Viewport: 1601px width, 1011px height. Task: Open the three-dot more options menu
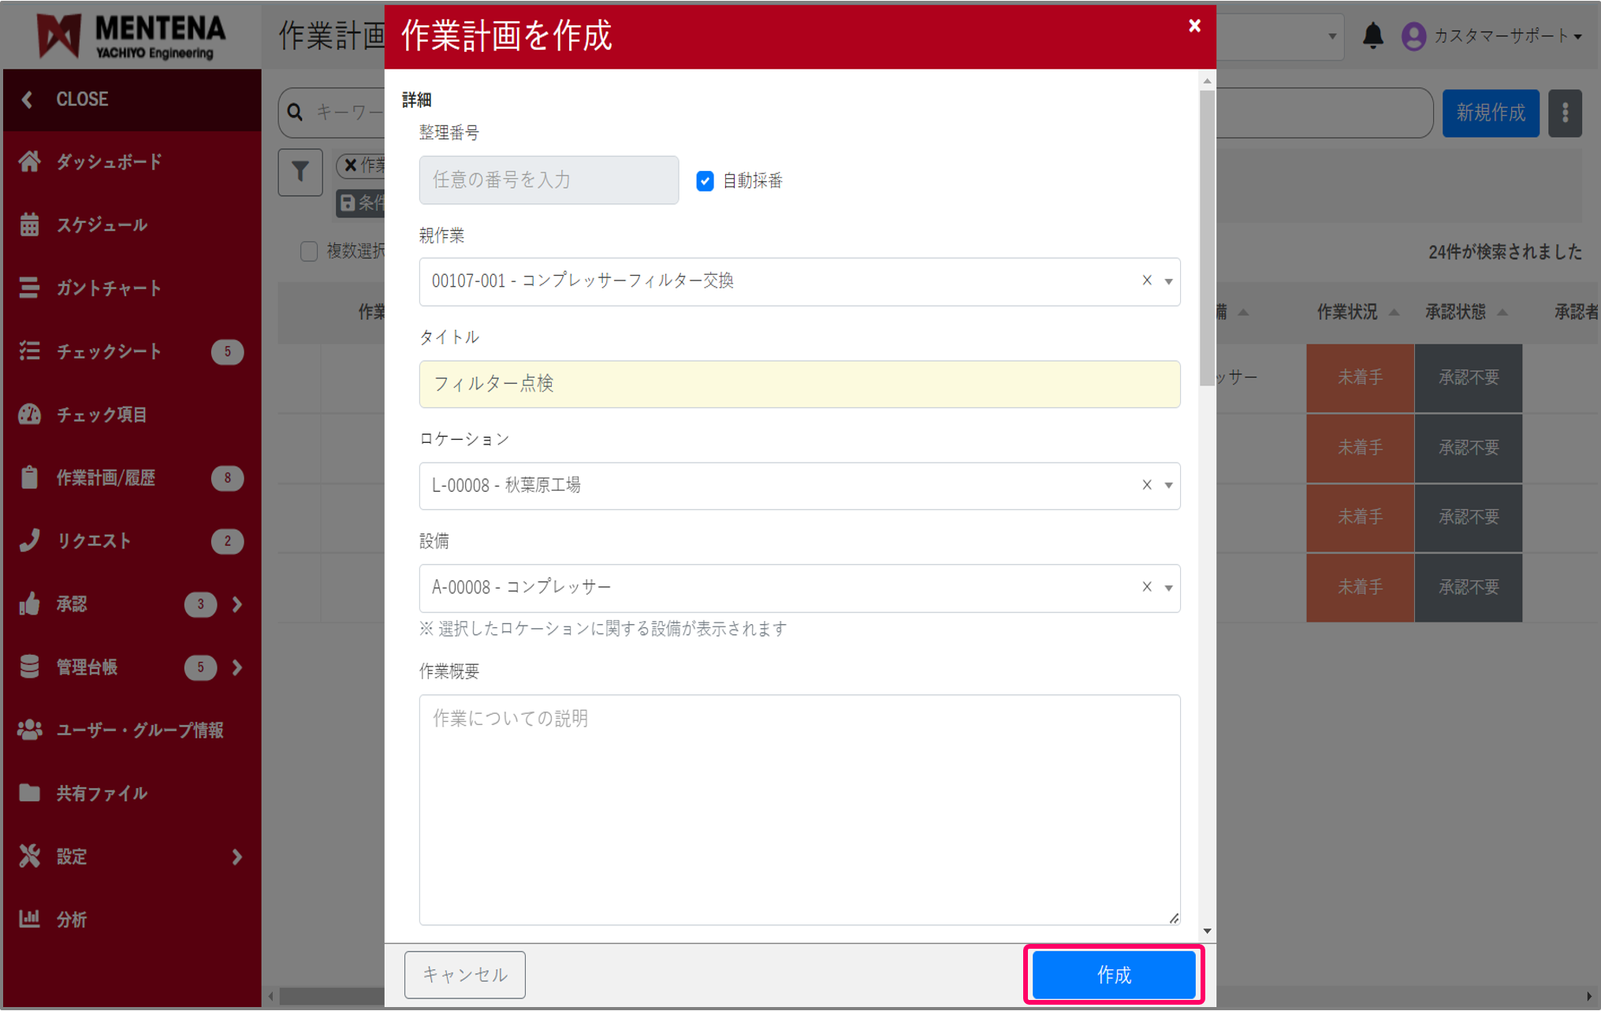pyautogui.click(x=1565, y=113)
